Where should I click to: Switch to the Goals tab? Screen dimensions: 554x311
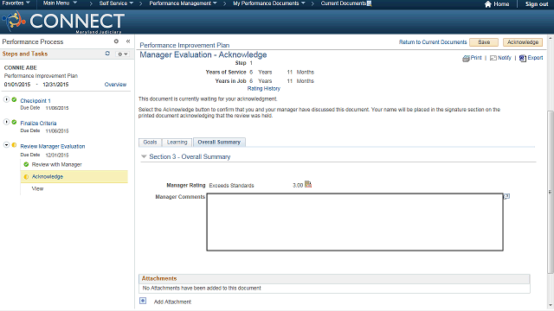tap(150, 142)
